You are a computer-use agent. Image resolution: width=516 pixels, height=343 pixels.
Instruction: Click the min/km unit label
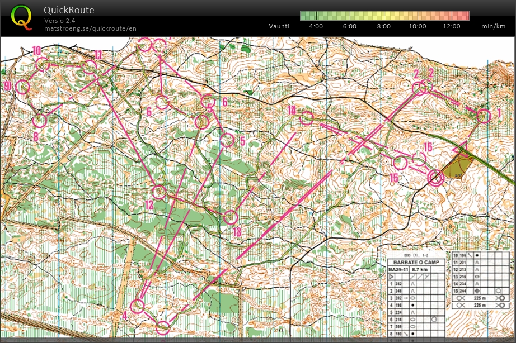click(x=493, y=26)
